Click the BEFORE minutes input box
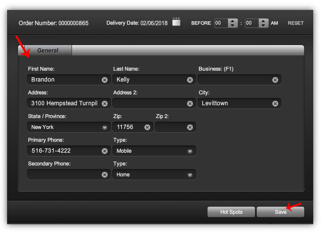 252,23
